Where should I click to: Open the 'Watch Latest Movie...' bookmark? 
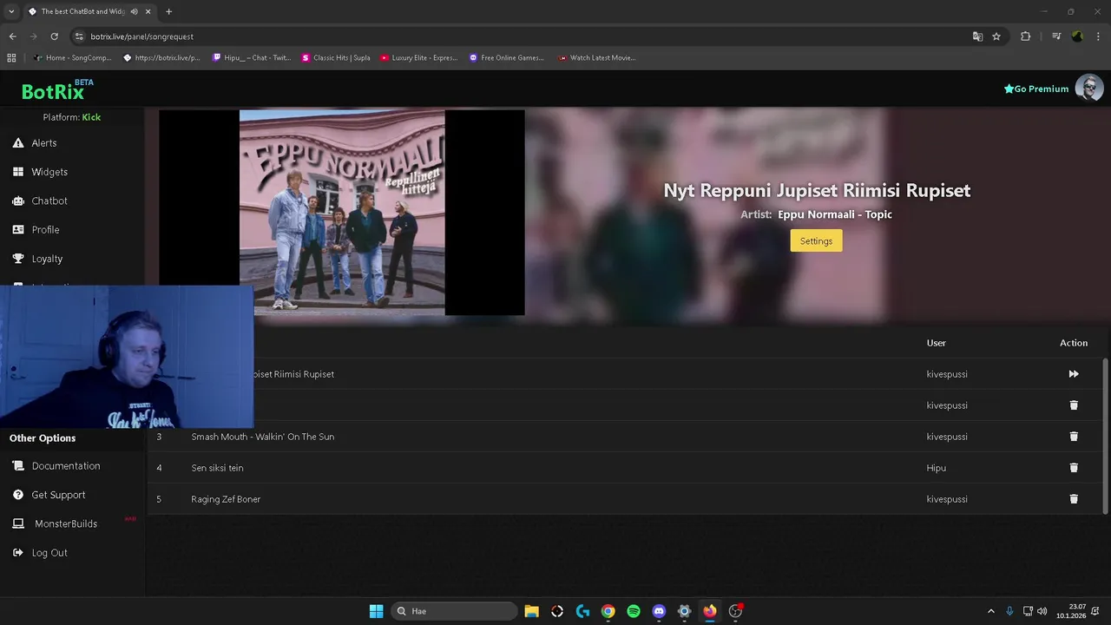[597, 58]
